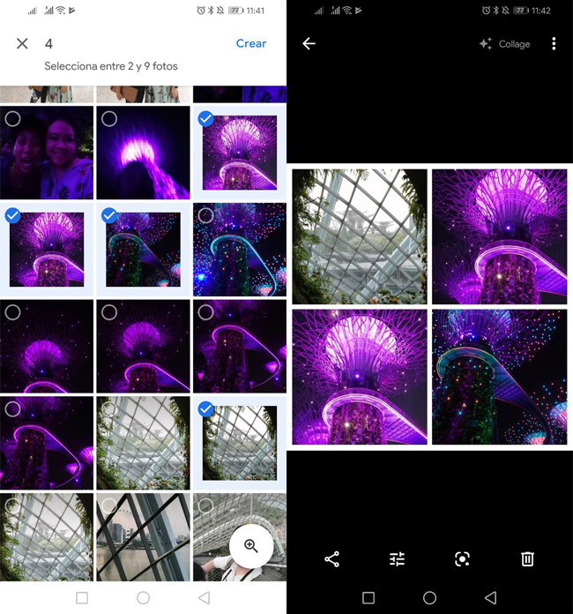The height and width of the screenshot is (614, 573).
Task: Select the blurry purple glow photo
Action: (143, 153)
